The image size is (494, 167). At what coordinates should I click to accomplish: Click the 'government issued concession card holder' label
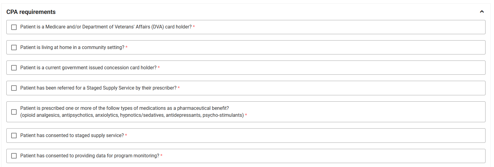point(88,68)
